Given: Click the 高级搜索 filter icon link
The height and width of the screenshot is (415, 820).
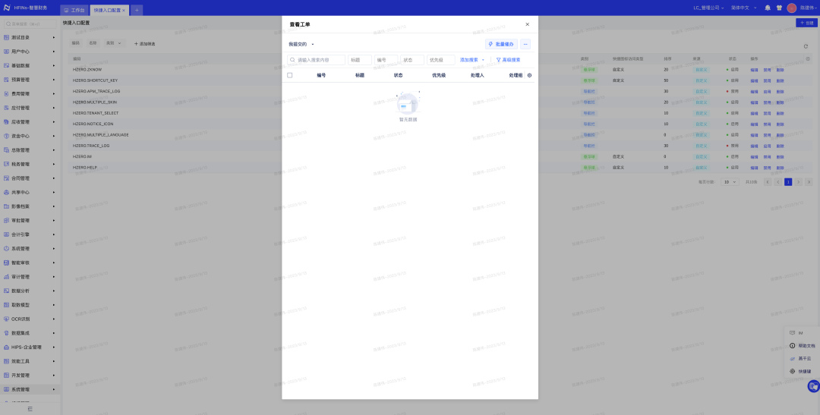Looking at the screenshot, I should (508, 60).
